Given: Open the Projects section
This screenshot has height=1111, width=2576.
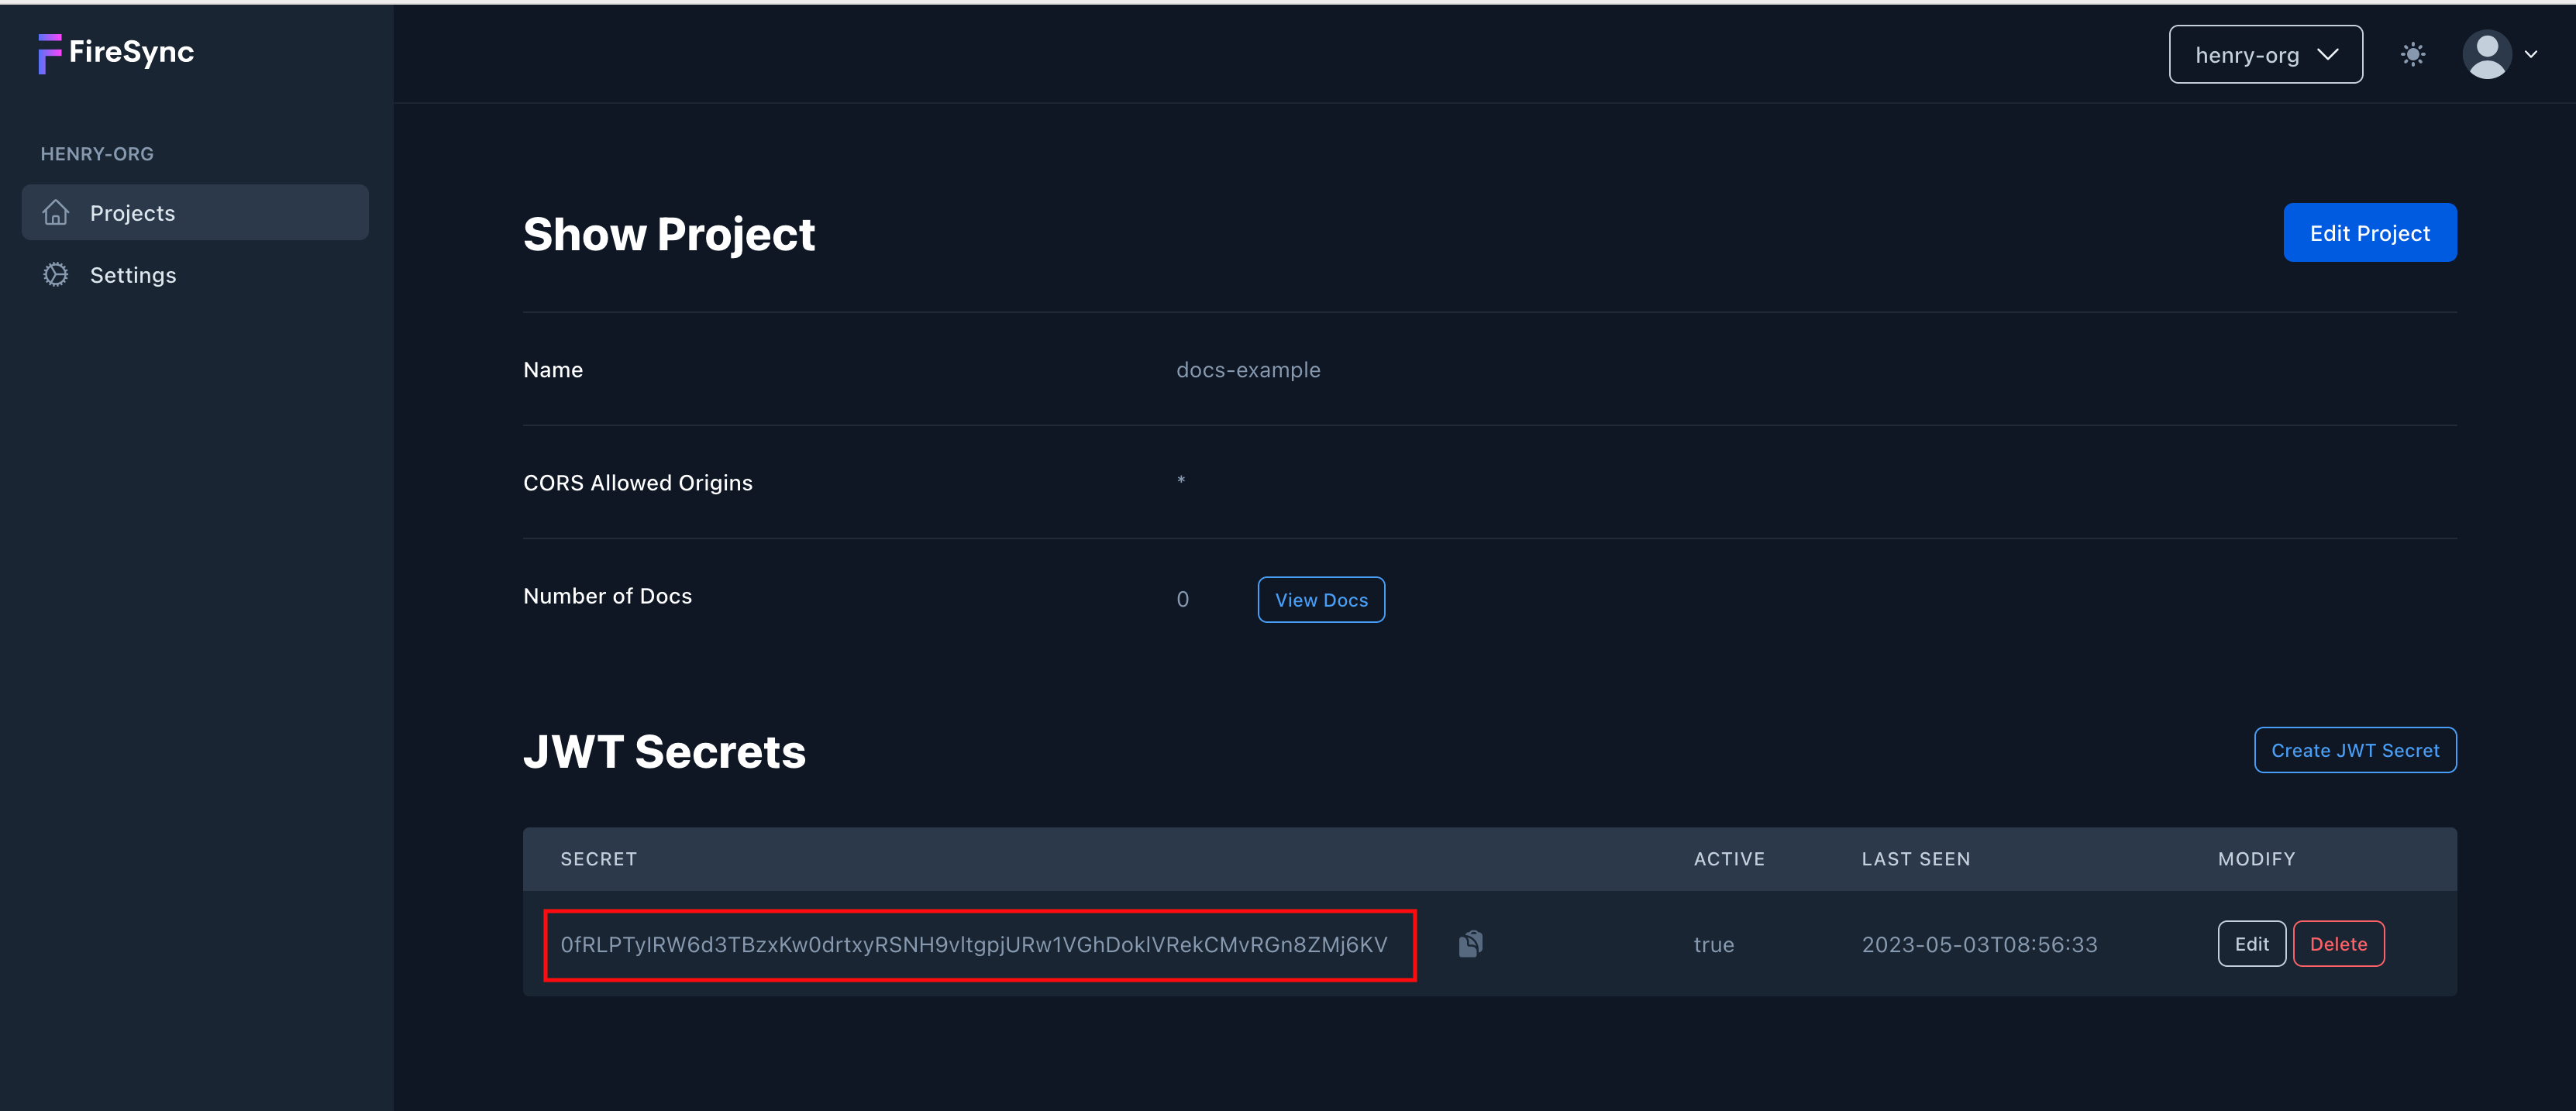Looking at the screenshot, I should (133, 212).
